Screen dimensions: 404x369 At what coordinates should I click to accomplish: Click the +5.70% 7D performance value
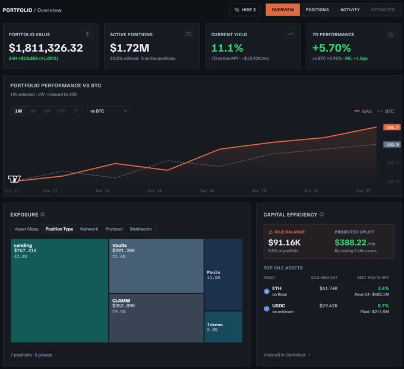coord(332,48)
